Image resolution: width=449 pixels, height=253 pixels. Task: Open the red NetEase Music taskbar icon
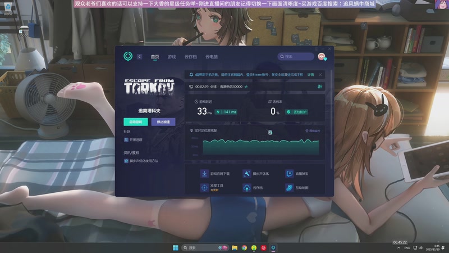(264, 247)
